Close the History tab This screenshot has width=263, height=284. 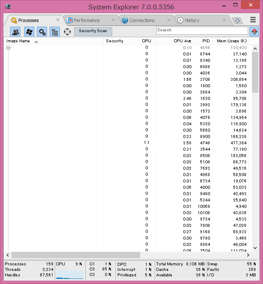[224, 20]
